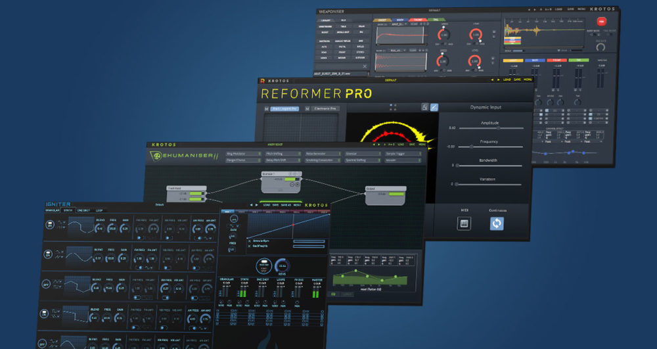Switch to the SYNTH tab in Igniter

pyautogui.click(x=68, y=210)
